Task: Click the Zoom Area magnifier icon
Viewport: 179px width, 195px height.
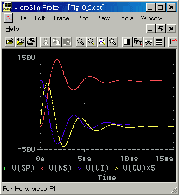Action: coord(102,41)
